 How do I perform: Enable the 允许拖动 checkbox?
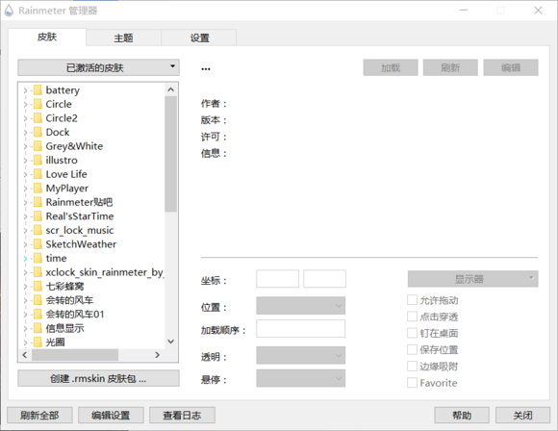[412, 300]
